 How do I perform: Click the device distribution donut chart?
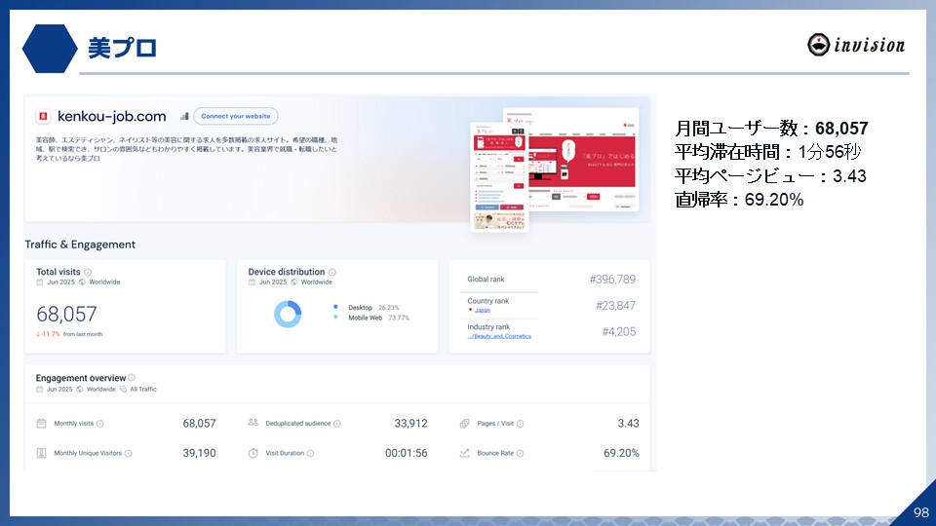point(288,314)
